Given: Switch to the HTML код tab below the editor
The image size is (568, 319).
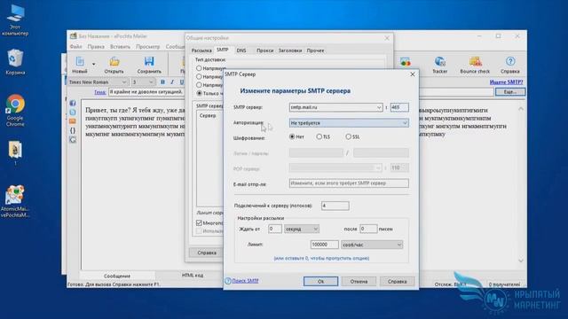Looking at the screenshot, I should pos(193,276).
